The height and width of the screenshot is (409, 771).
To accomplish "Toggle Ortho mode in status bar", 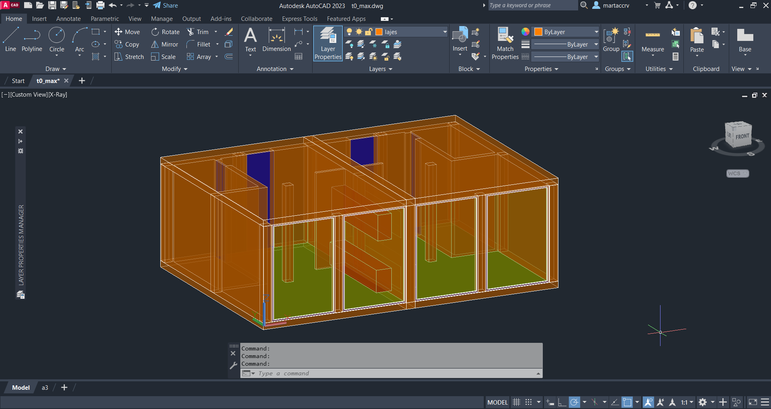I will (562, 402).
